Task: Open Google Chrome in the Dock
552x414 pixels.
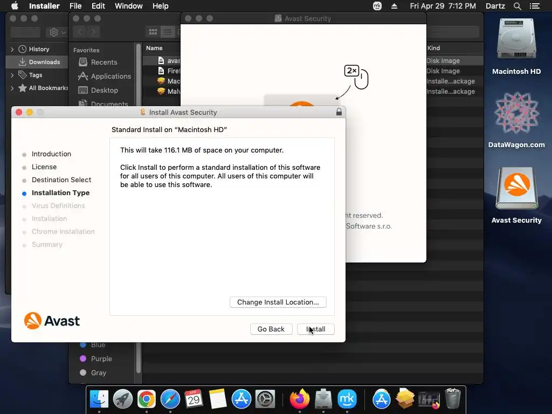Action: (x=147, y=399)
